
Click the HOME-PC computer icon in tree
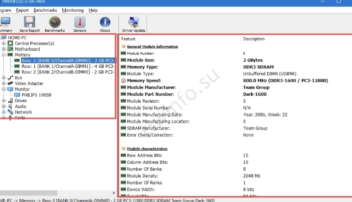3,37
